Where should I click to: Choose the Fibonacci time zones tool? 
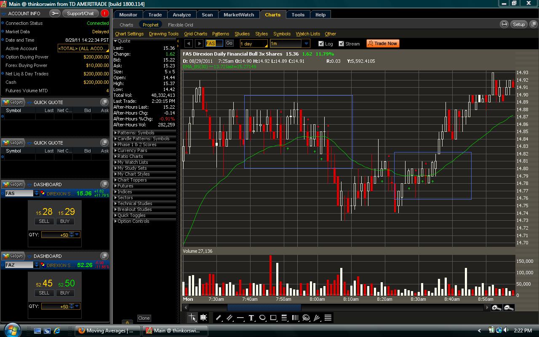(x=295, y=318)
